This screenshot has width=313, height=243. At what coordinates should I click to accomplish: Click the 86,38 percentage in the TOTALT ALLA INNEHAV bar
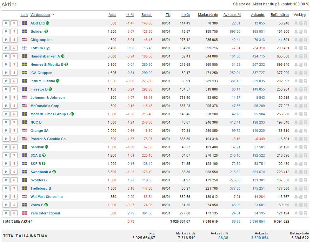(223, 238)
